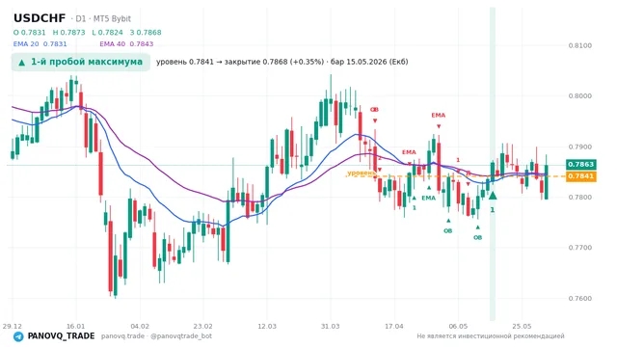The image size is (617, 347).
Task: Click the 0.8000 price axis label
Action: coord(580,96)
